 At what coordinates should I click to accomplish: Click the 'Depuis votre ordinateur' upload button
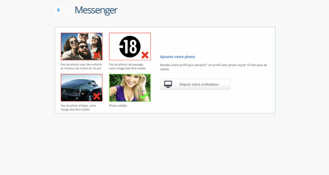[x=195, y=84]
